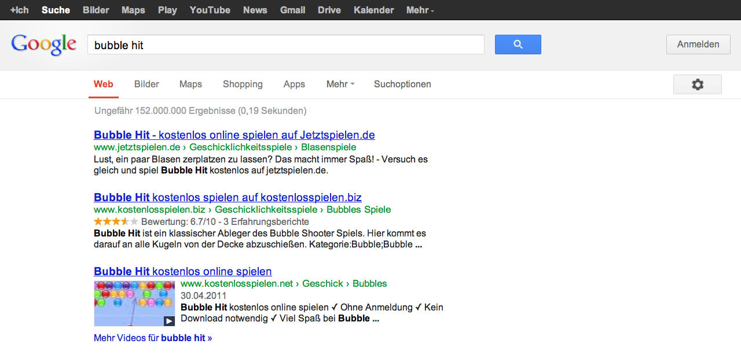Switch to the Shopping search tab

coord(243,84)
